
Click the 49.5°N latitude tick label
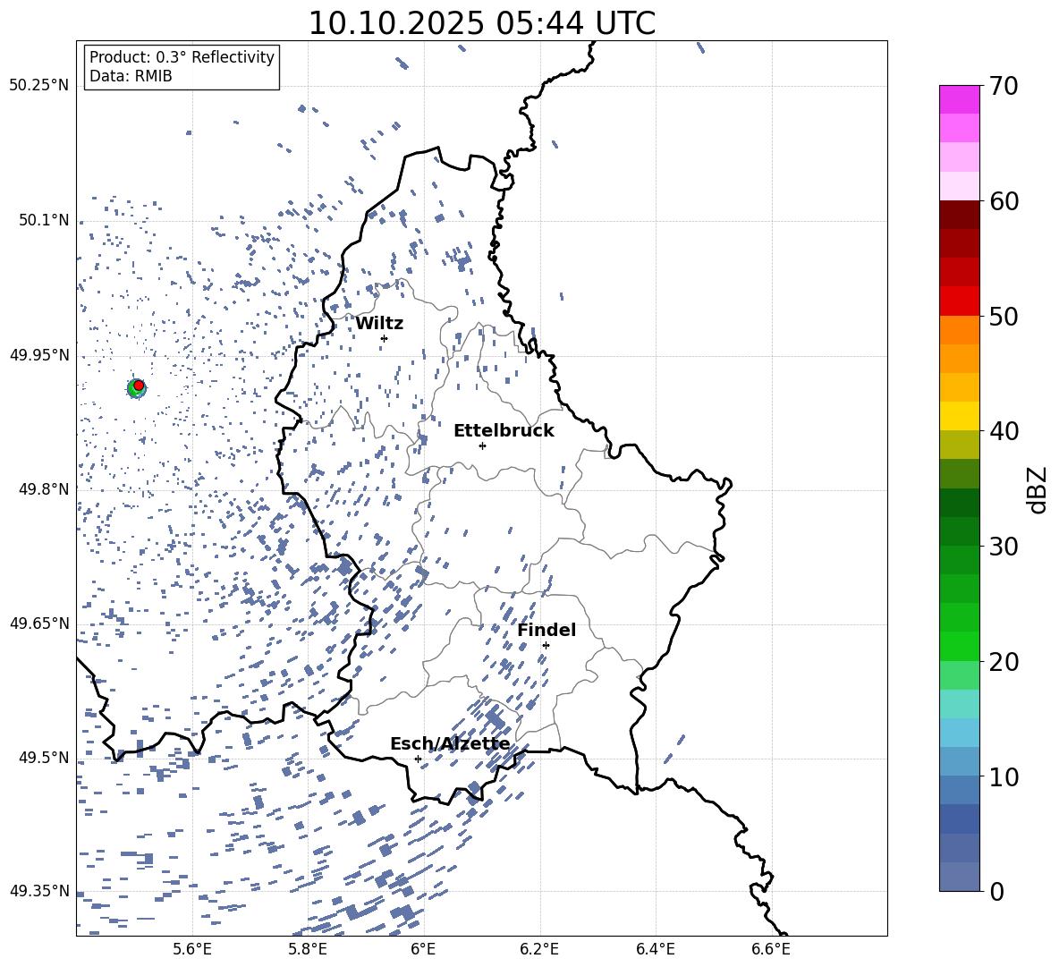click(x=44, y=757)
